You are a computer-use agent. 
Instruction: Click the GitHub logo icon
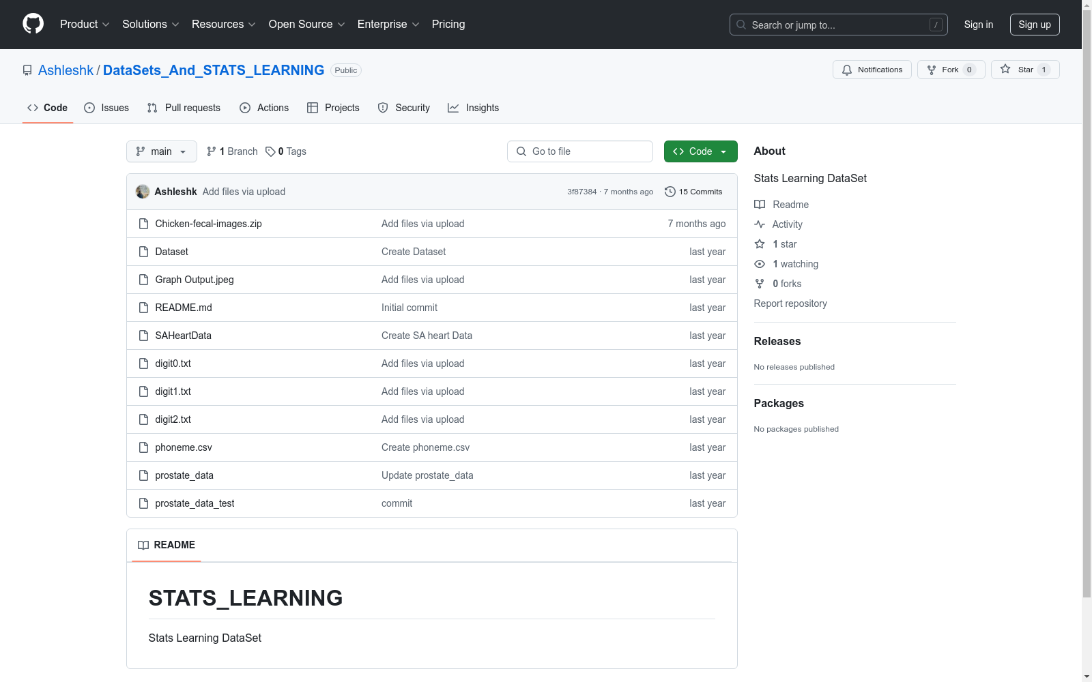[33, 24]
